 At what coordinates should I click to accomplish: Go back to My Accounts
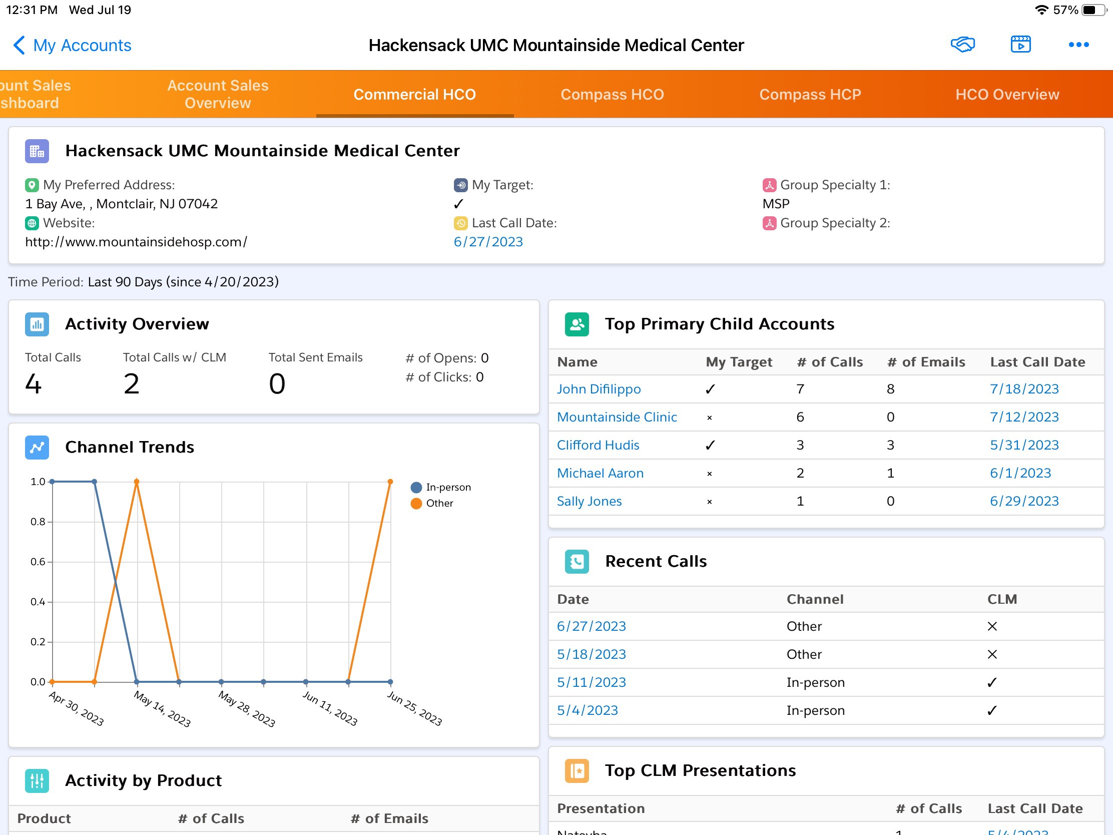click(72, 45)
